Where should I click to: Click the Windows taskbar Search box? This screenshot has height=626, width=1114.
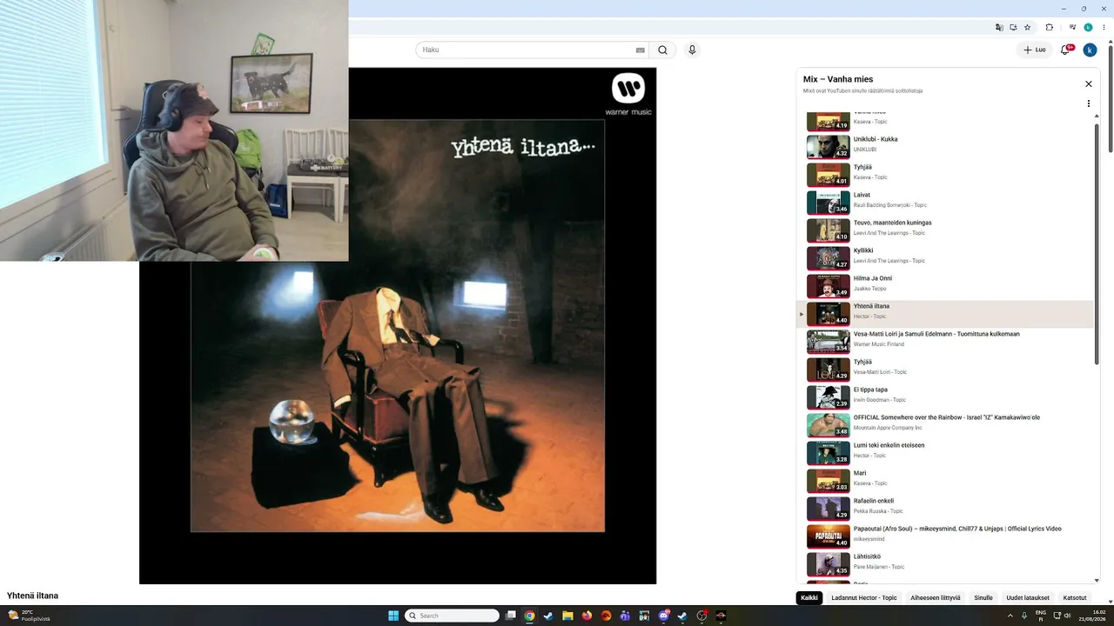(452, 616)
